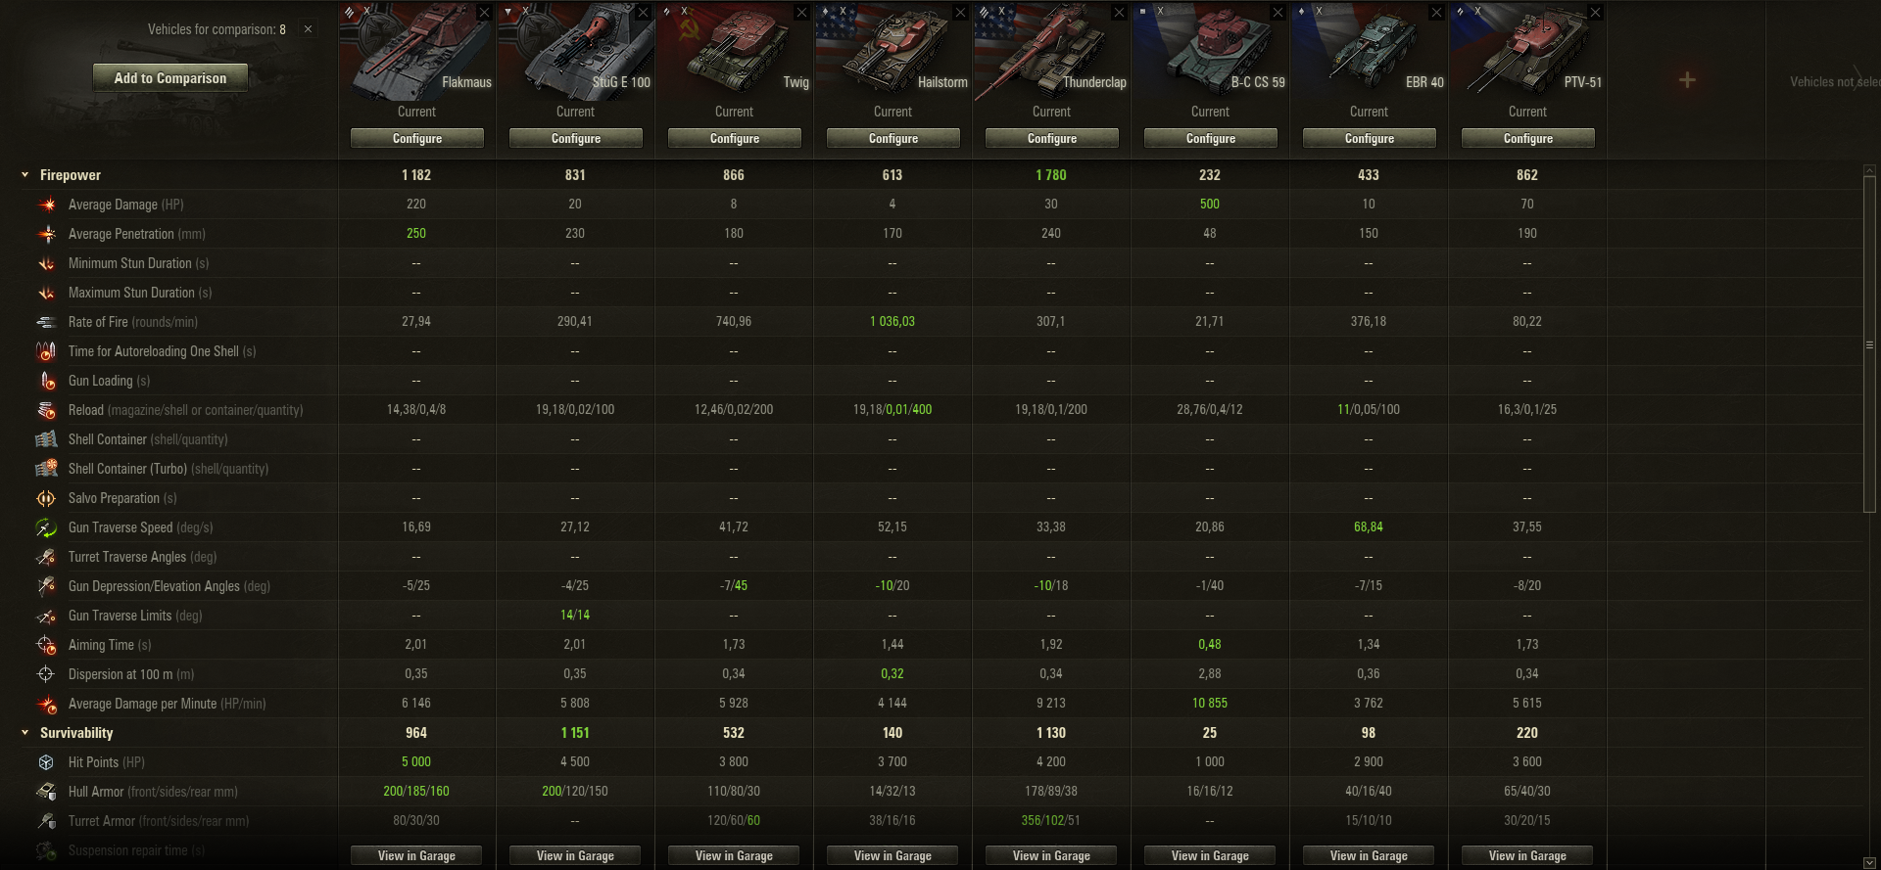
Task: Select the PTV-51 vehicle thumbnail
Action: (x=1527, y=49)
